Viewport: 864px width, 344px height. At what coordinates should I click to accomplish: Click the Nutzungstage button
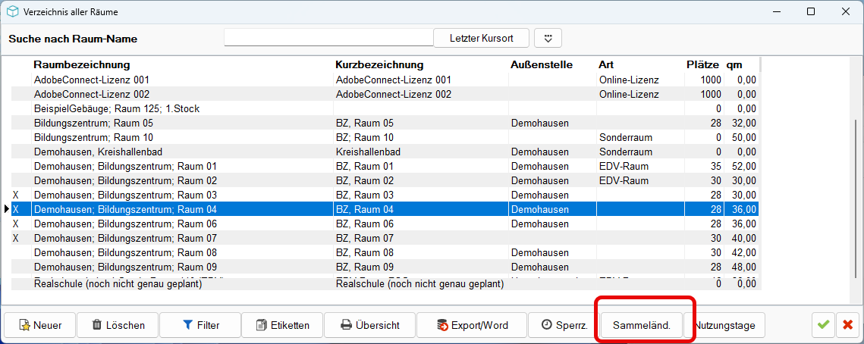pyautogui.click(x=724, y=325)
